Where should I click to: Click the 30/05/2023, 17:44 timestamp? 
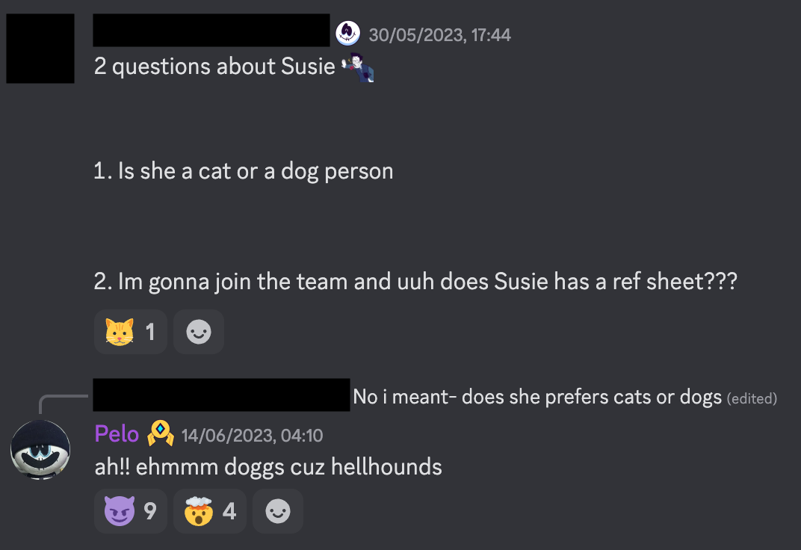coord(439,34)
